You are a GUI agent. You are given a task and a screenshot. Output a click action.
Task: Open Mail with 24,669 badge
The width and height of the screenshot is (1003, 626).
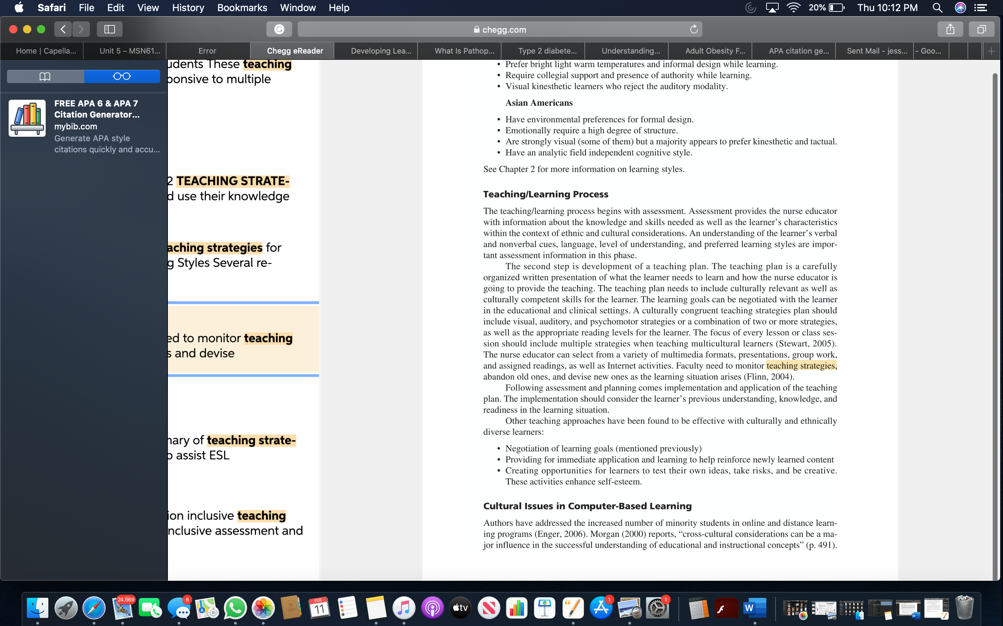122,608
